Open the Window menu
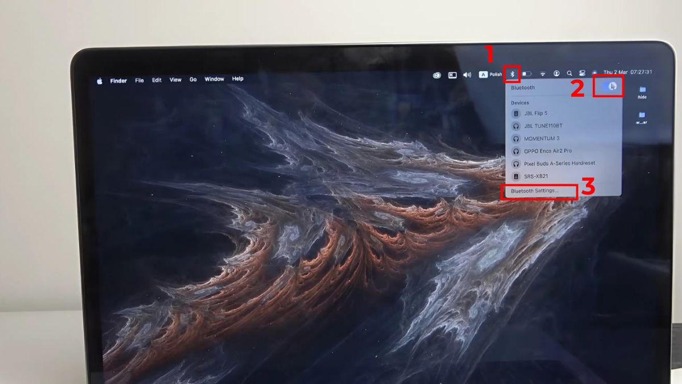This screenshot has width=682, height=384. (214, 79)
